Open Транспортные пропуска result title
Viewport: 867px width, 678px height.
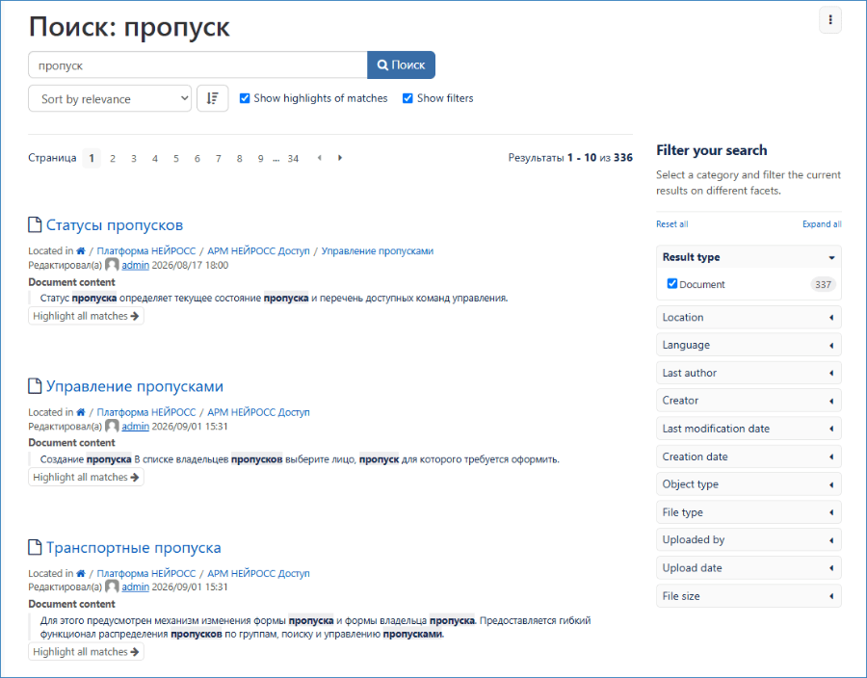pyautogui.click(x=133, y=548)
